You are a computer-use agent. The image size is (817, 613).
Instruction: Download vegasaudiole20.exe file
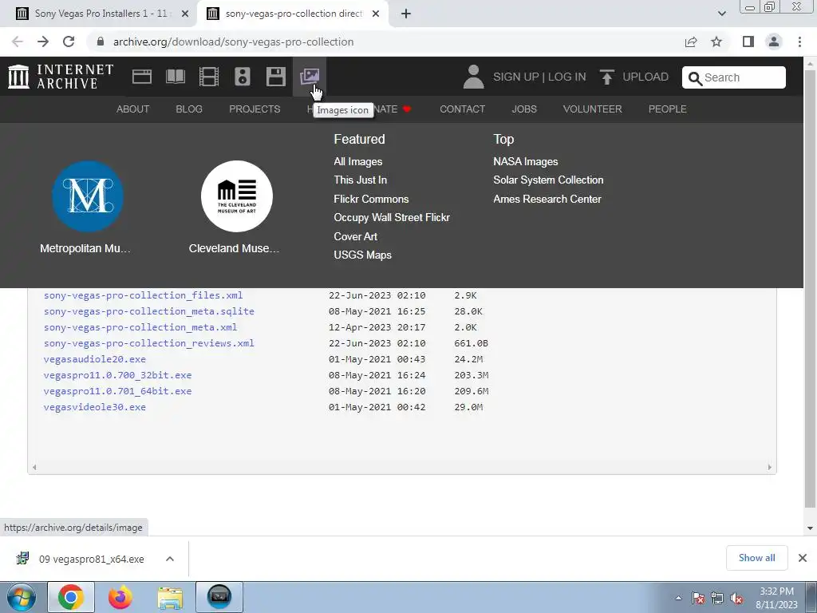tap(94, 359)
